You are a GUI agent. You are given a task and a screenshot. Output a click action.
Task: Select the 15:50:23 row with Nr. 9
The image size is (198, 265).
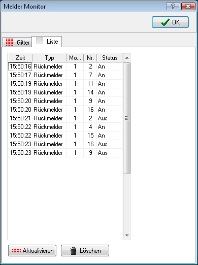click(x=65, y=153)
